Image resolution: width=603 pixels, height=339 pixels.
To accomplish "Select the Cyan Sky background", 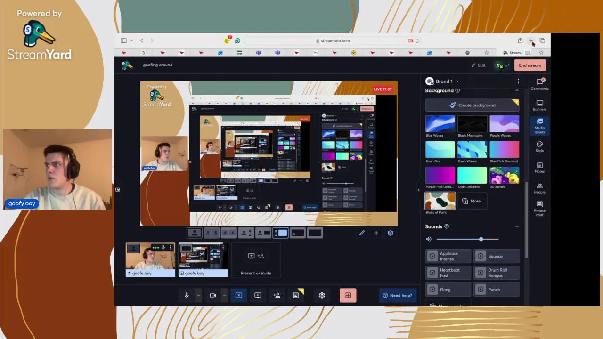I will click(440, 150).
